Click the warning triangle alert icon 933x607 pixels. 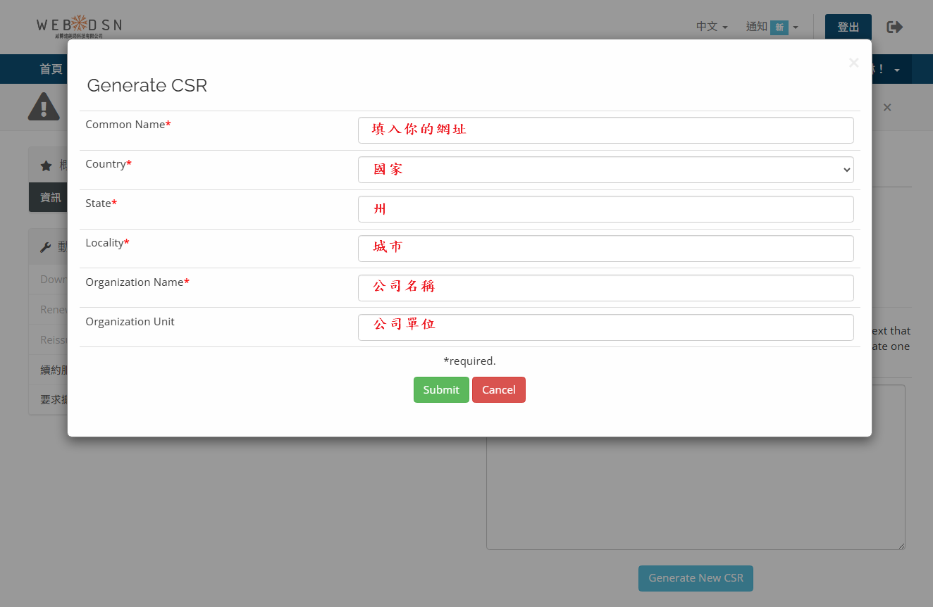click(44, 106)
